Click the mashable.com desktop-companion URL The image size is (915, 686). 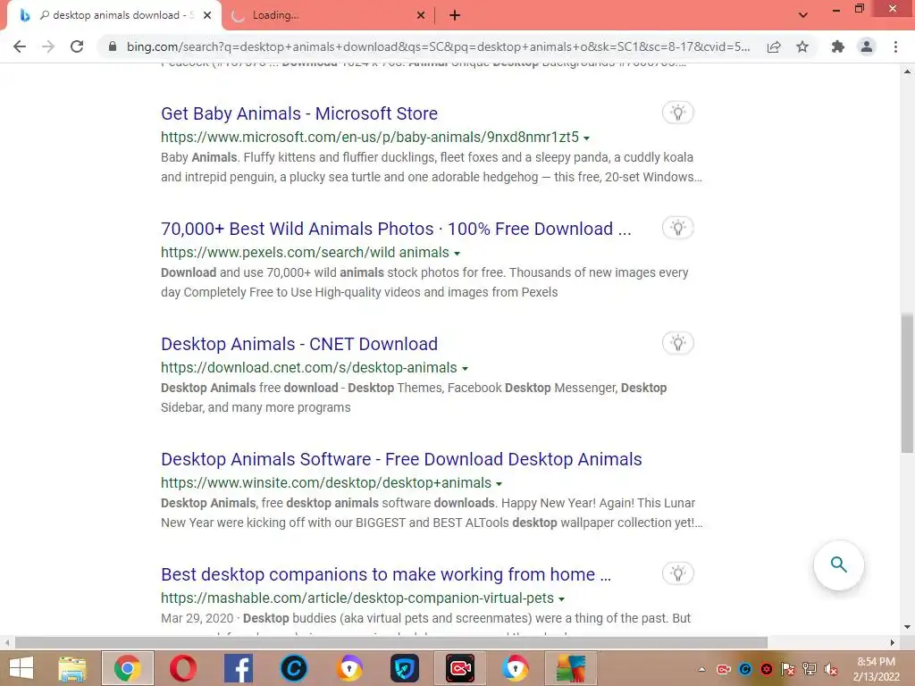pos(357,598)
